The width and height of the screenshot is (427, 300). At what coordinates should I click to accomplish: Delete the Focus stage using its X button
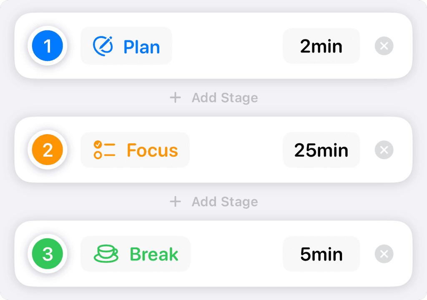384,150
